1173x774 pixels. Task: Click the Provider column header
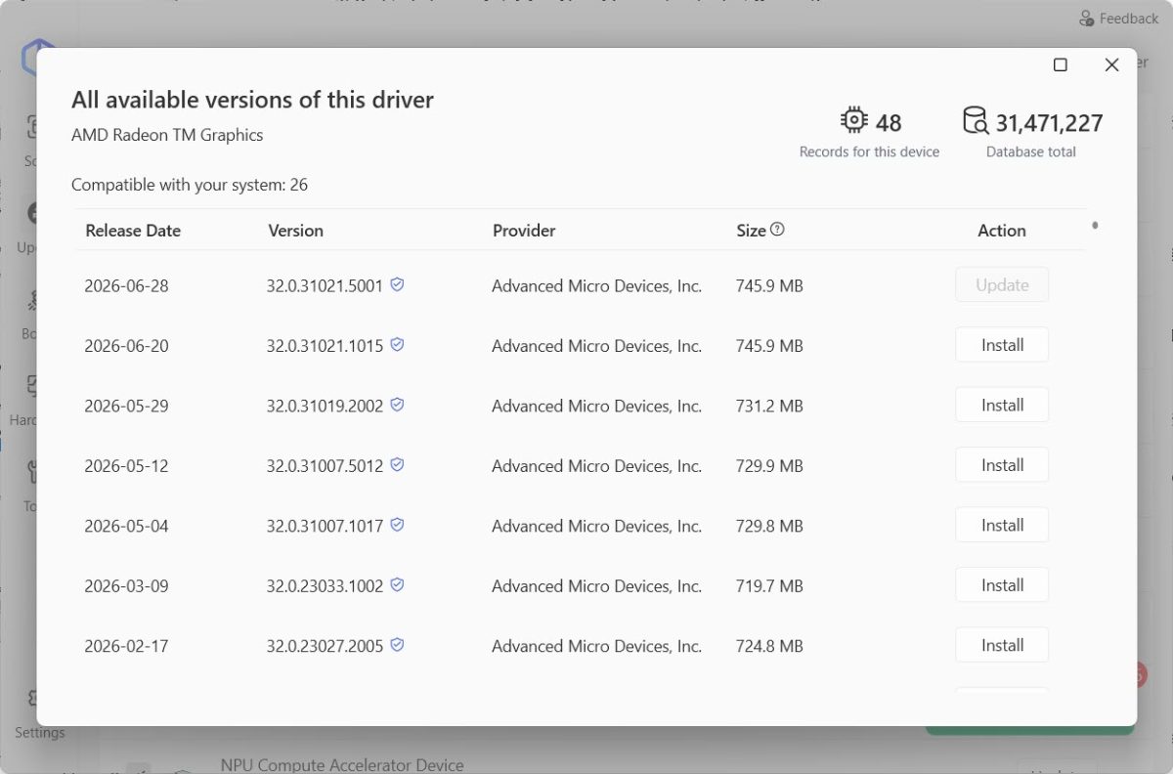524,231
